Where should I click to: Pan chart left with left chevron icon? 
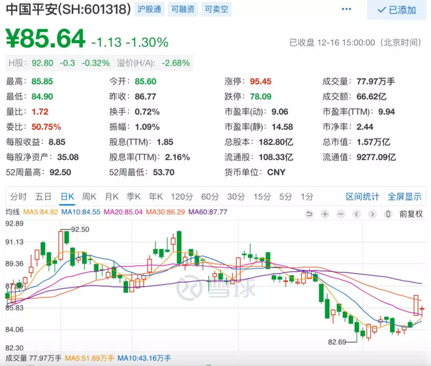[357, 214]
